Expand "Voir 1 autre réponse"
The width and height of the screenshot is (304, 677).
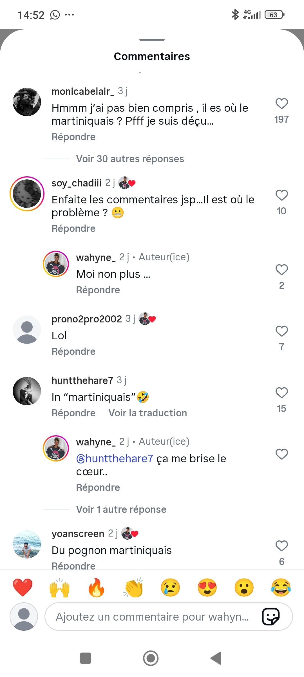click(x=121, y=509)
